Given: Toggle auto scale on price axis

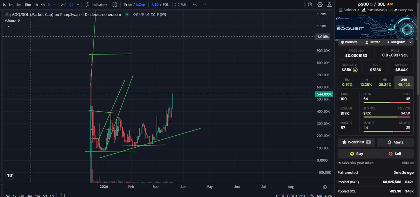Looking at the screenshot, I should point(328,195).
